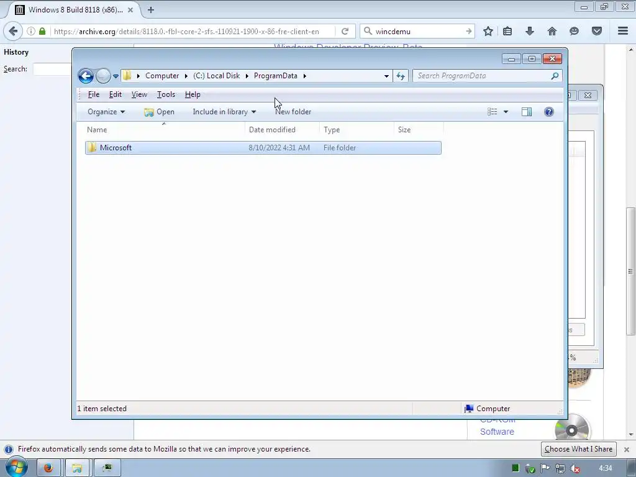The height and width of the screenshot is (477, 636).
Task: Expand the chevron after ProgramData in breadcrumb
Action: pos(304,76)
